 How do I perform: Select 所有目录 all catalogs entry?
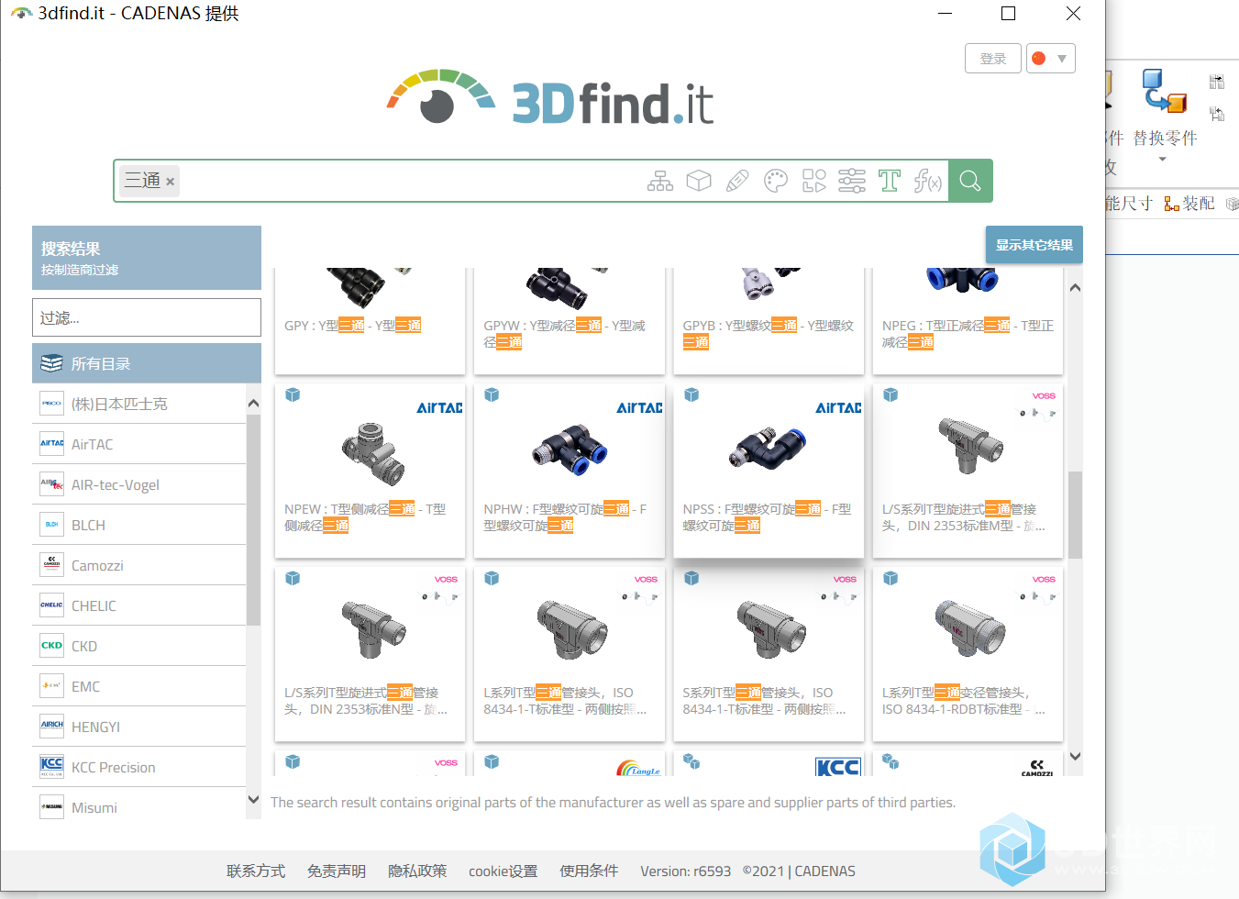click(x=147, y=363)
